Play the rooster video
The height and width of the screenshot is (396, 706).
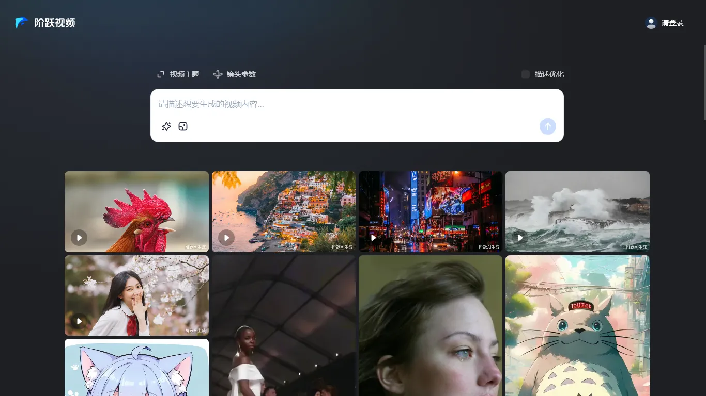[79, 238]
